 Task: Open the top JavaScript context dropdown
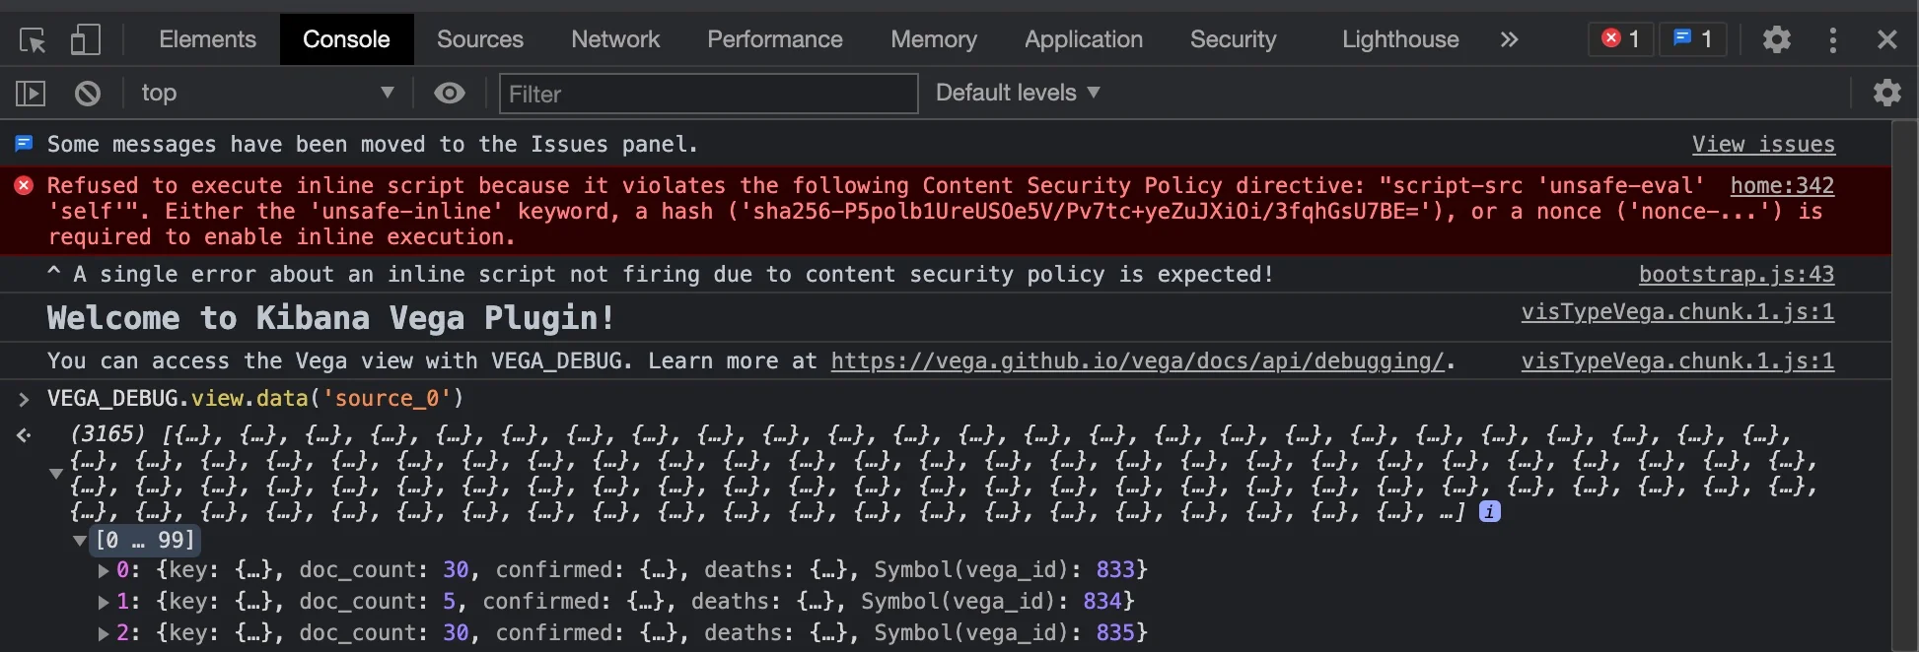[x=266, y=93]
